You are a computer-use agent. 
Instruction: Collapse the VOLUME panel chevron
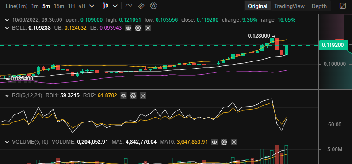tap(8, 142)
